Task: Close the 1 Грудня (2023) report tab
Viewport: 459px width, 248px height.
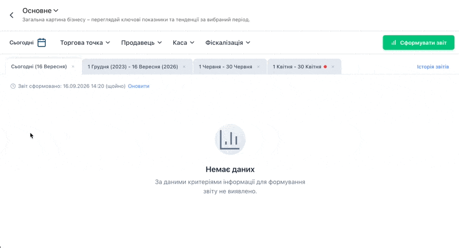Action: pos(184,67)
